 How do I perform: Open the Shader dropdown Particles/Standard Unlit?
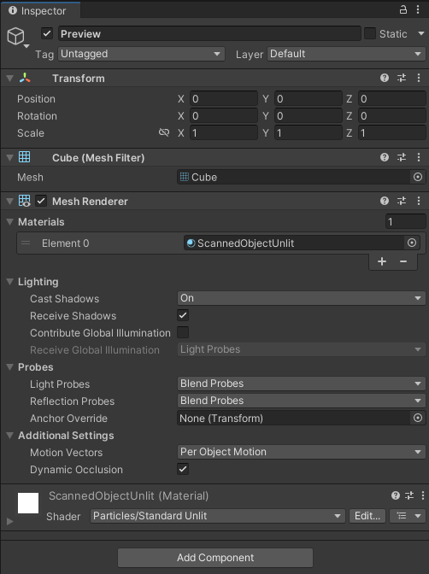pyautogui.click(x=218, y=516)
